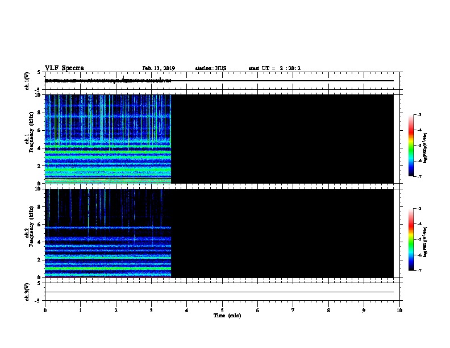Click time axis tick label "1"

pyautogui.click(x=80, y=310)
